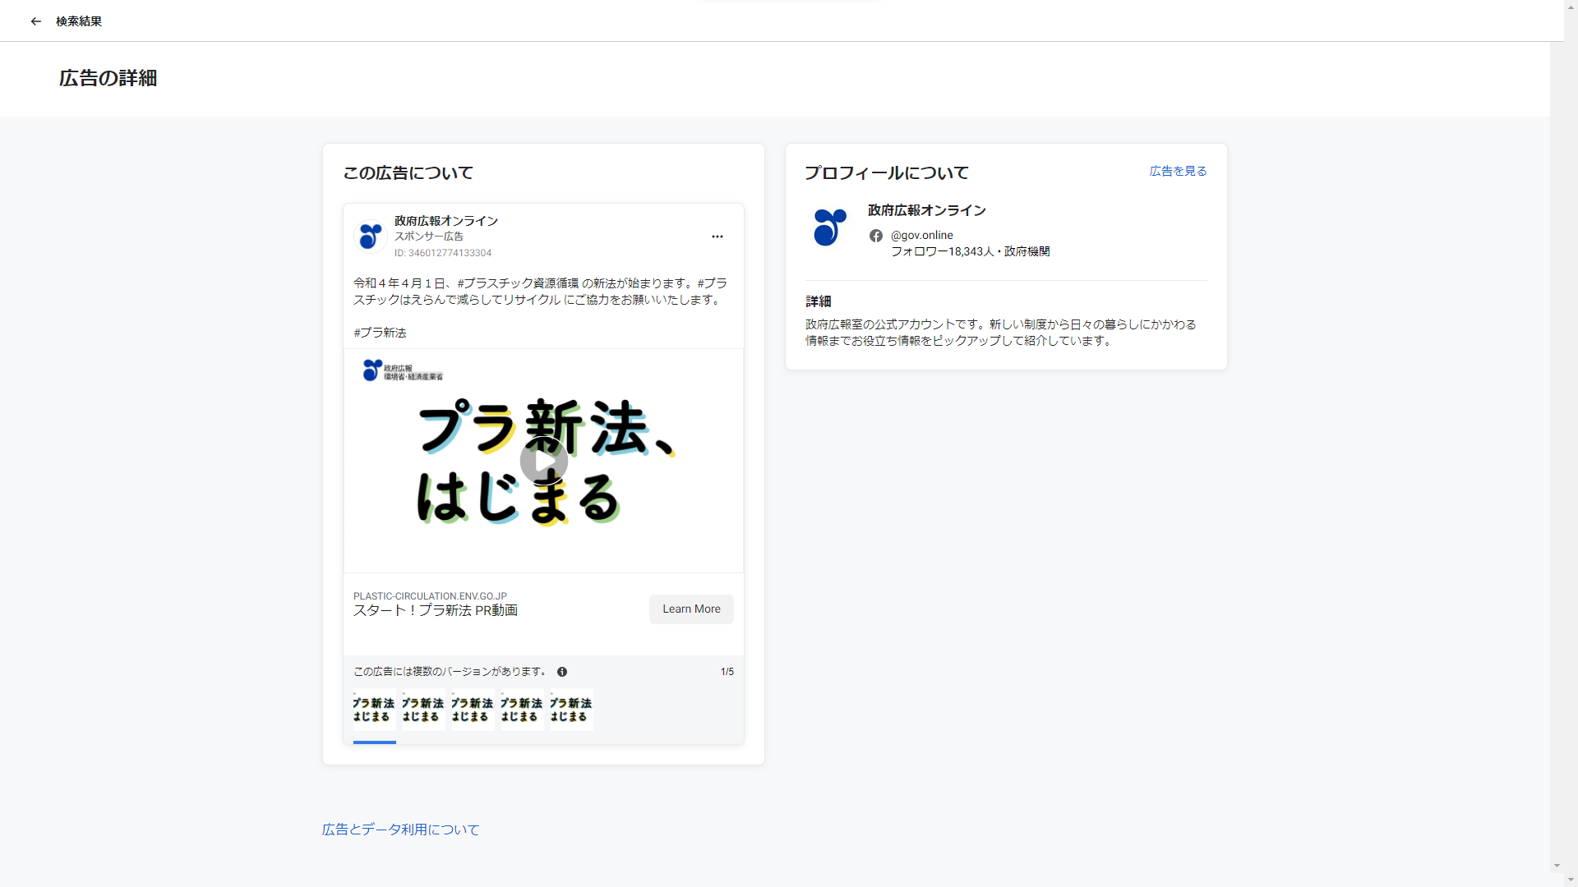Click the large profile logo in the profile panel

[x=829, y=227]
